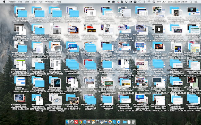Open Skype from the dock

pos(114,122)
